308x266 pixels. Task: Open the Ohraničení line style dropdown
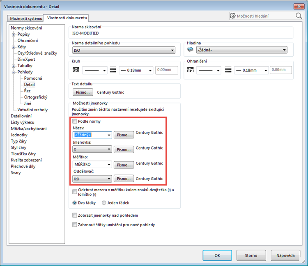coord(209,70)
